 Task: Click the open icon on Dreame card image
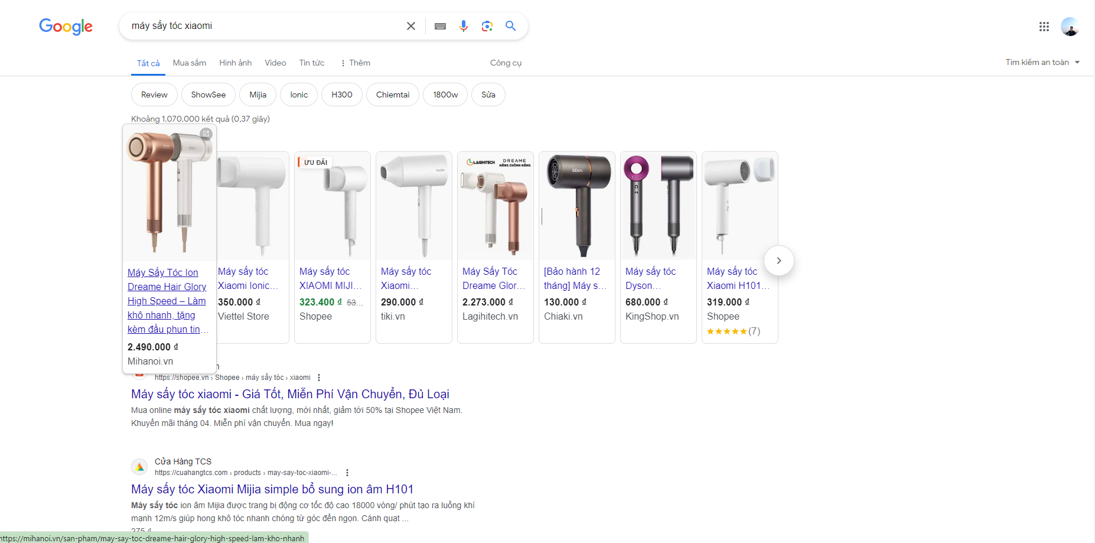[x=206, y=134]
